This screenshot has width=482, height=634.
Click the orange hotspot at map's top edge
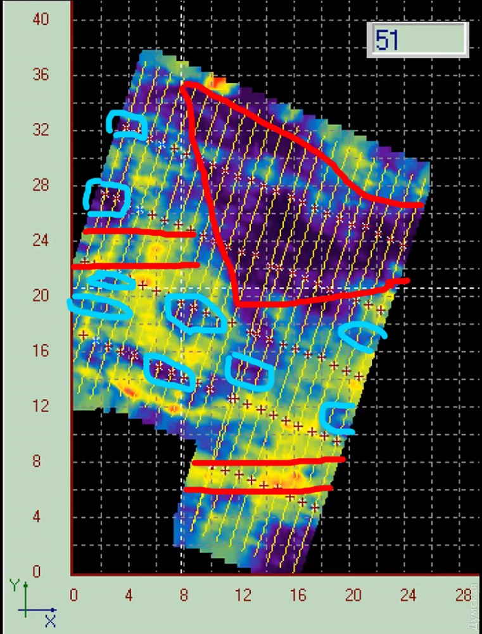click(219, 82)
